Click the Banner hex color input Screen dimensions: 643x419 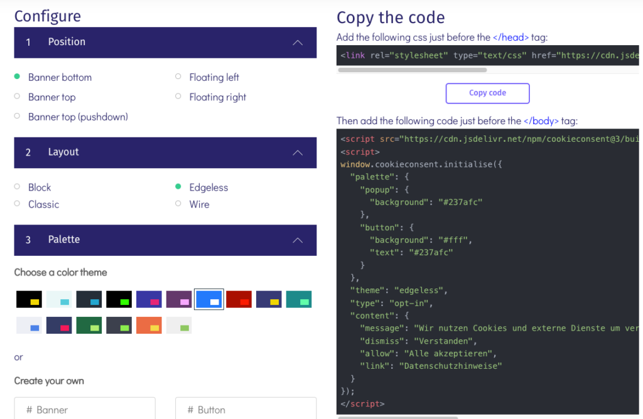[85, 409]
